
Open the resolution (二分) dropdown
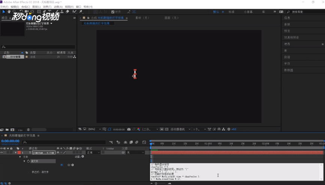tap(150, 129)
